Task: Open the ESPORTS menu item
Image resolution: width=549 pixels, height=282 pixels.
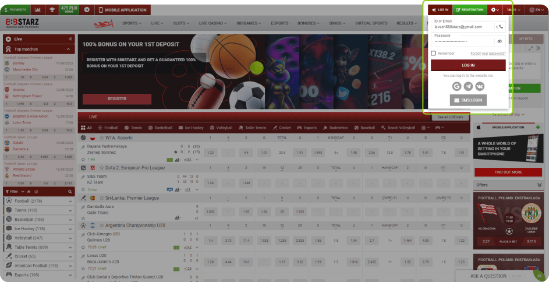Action: point(279,23)
